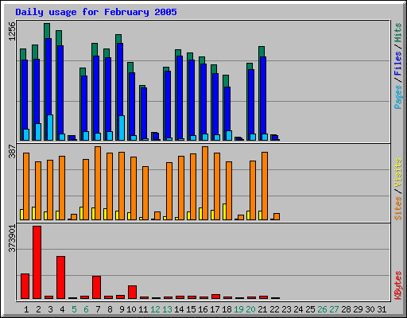Click the 'Pages' legend label
Image resolution: width=407 pixels, height=318 pixels.
(x=398, y=97)
